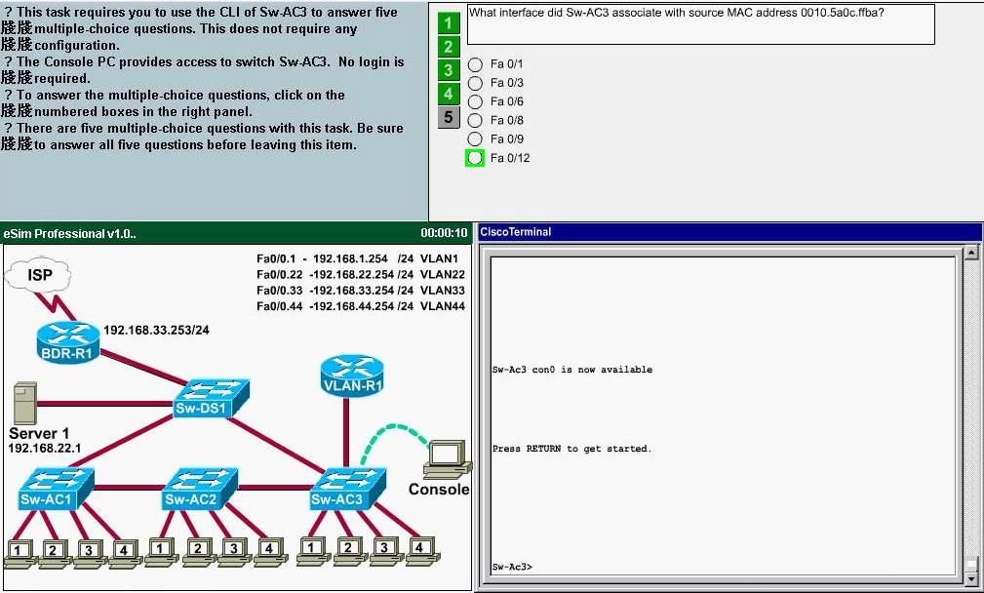Click the Sw-Ac3> prompt line in terminal
The height and width of the screenshot is (593, 984).
click(512, 567)
